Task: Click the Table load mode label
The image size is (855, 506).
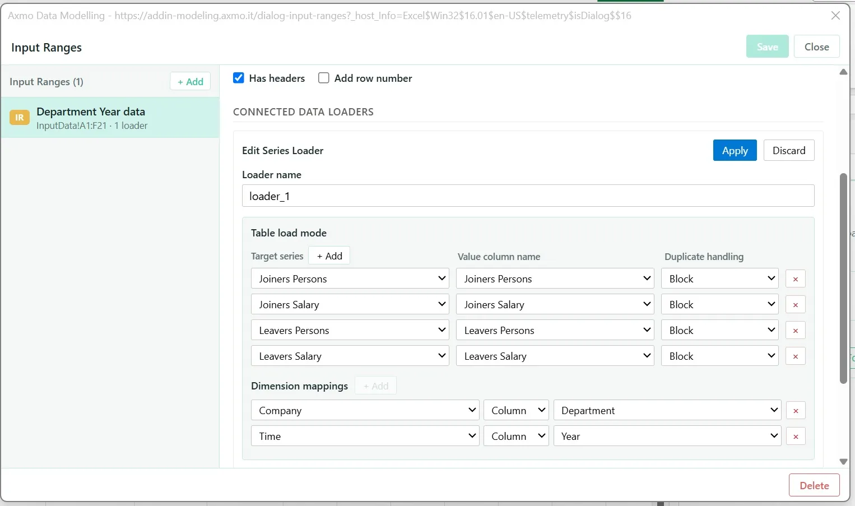Action: click(289, 233)
